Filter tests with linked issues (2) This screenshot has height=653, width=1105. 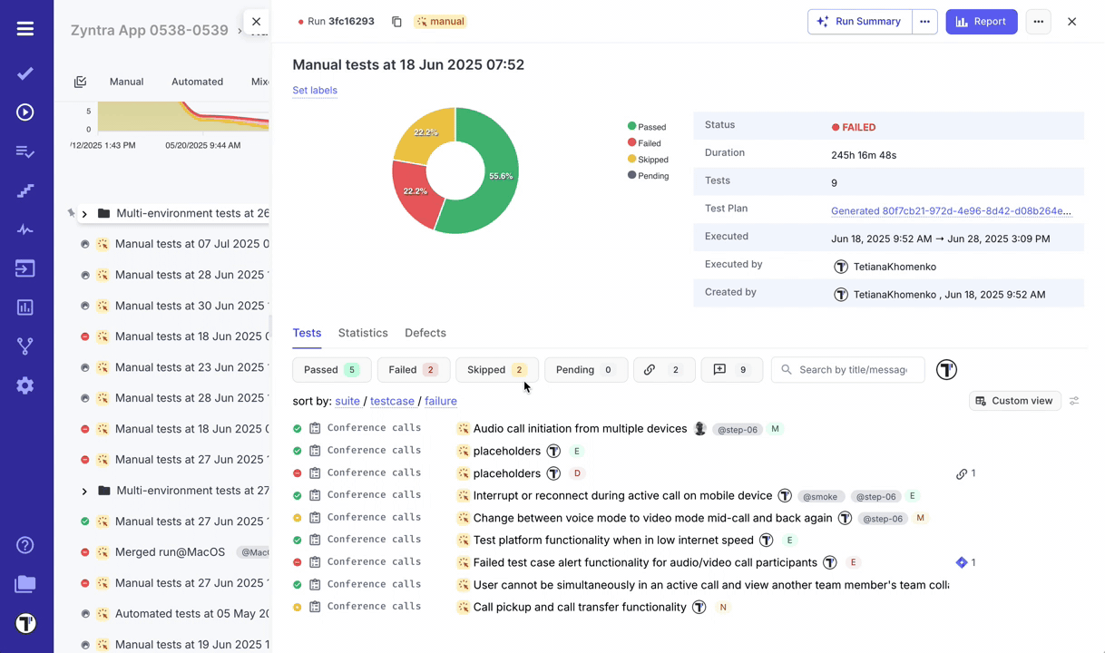click(664, 370)
